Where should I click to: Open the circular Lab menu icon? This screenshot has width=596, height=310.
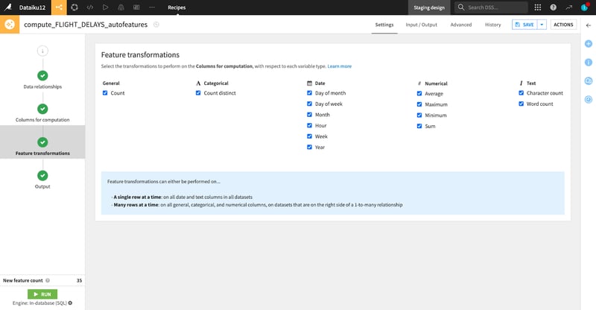(74, 7)
